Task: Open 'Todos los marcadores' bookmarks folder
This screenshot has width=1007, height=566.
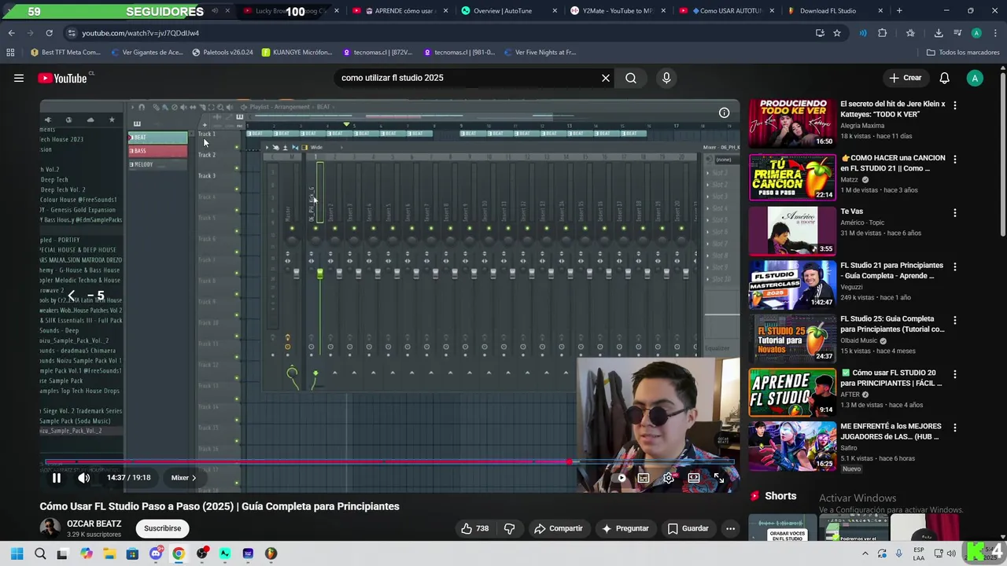Action: pyautogui.click(x=963, y=53)
